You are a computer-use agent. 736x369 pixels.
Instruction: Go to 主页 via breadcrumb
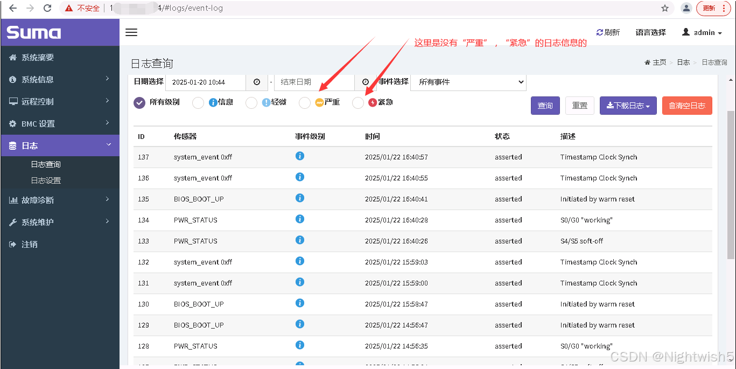tap(655, 62)
